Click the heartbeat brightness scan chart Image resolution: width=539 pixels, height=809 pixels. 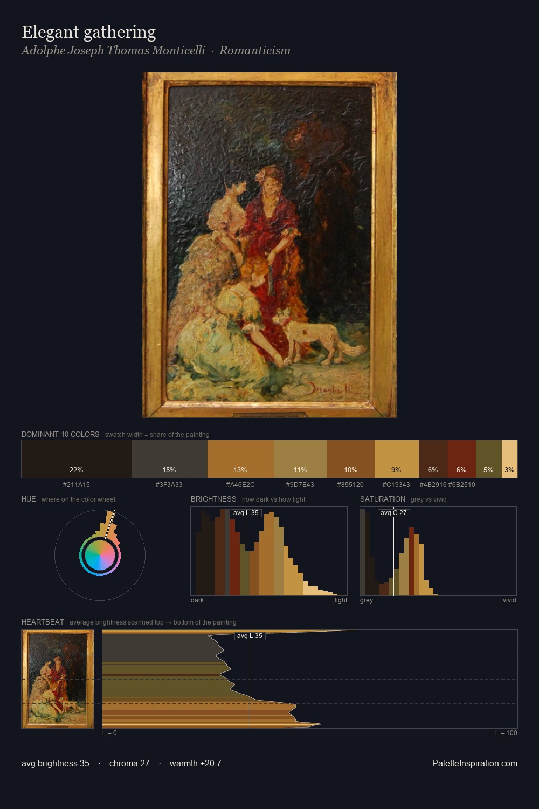pyautogui.click(x=310, y=679)
